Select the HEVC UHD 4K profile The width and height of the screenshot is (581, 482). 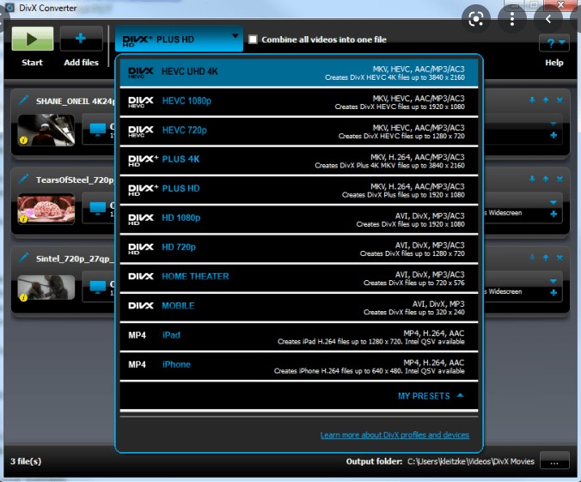tap(299, 73)
